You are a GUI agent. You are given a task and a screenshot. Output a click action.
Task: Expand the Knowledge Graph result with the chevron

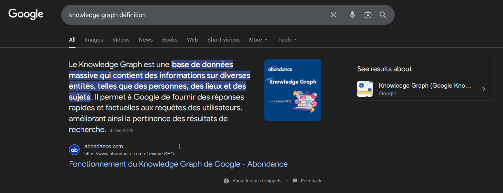[x=484, y=89]
